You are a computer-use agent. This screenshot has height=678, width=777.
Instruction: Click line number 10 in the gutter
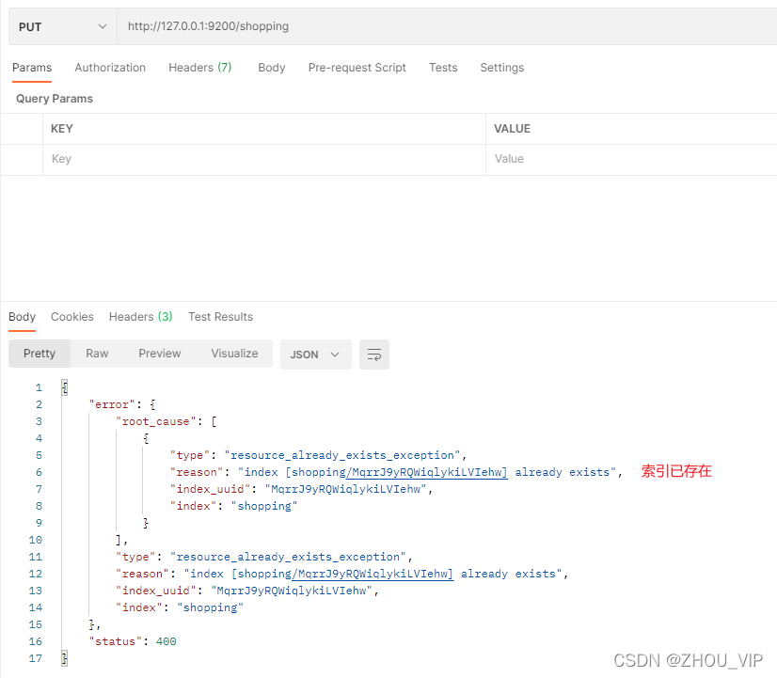pos(35,540)
